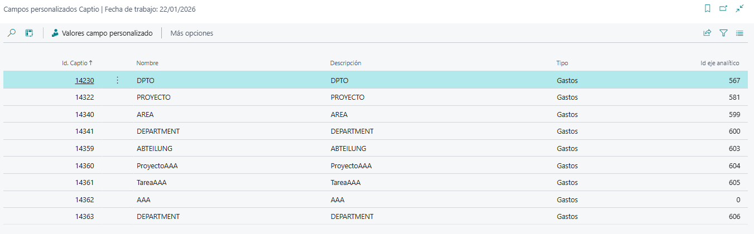The height and width of the screenshot is (234, 754).
Task: Click the bookmark page icon
Action: (708, 8)
